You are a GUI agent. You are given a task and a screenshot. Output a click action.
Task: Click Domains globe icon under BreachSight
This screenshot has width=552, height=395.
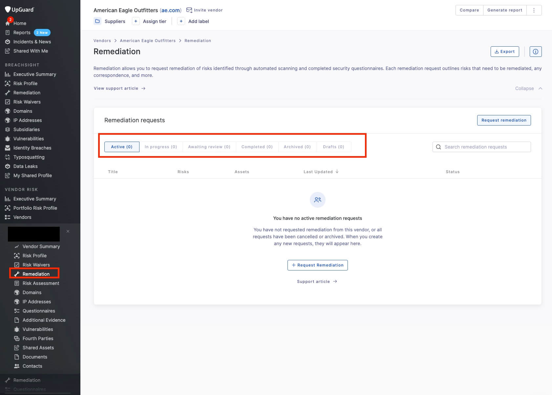click(8, 111)
